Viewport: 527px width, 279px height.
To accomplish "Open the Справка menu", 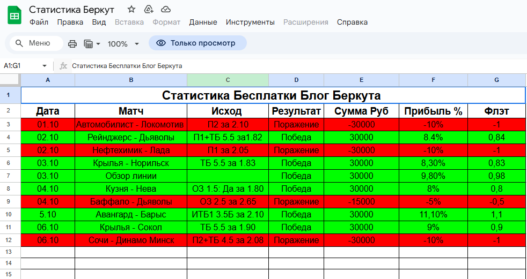I will 352,22.
